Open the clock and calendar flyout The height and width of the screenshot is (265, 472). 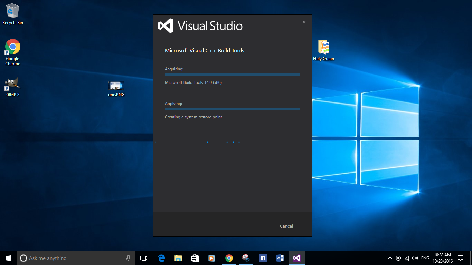pyautogui.click(x=442, y=258)
